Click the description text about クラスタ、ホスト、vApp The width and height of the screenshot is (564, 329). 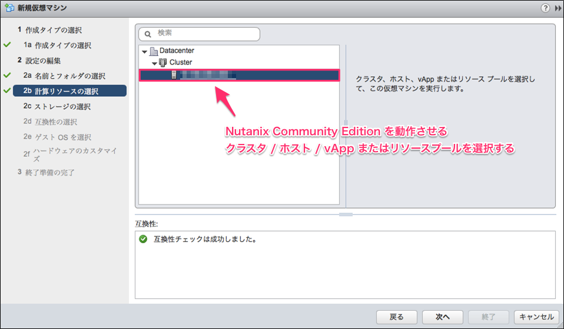point(445,83)
